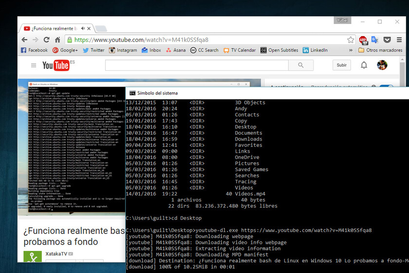Viewport: 409px width, 273px height.
Task: Open the Inbox bookmark
Action: coord(151,50)
